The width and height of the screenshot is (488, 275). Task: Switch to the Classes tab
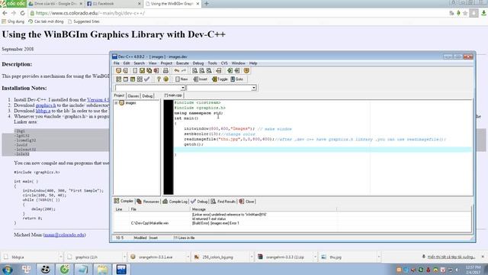[133, 96]
